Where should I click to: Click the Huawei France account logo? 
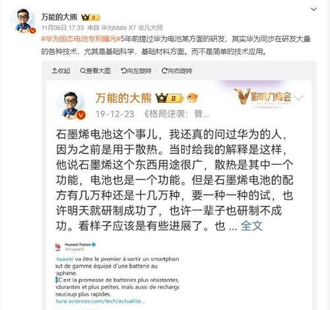click(x=58, y=247)
